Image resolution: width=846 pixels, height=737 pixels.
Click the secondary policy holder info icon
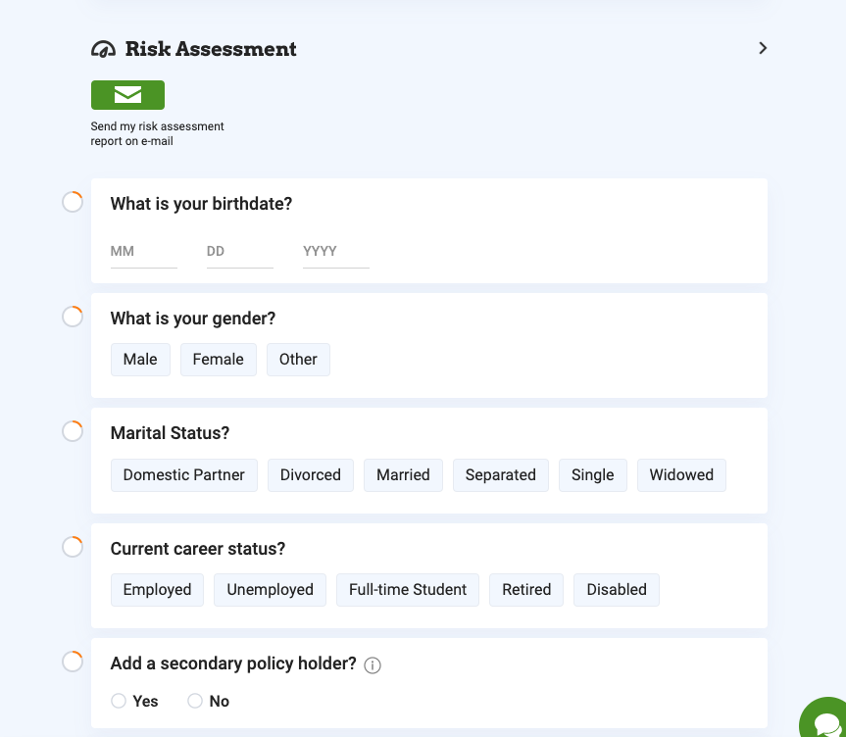(373, 665)
